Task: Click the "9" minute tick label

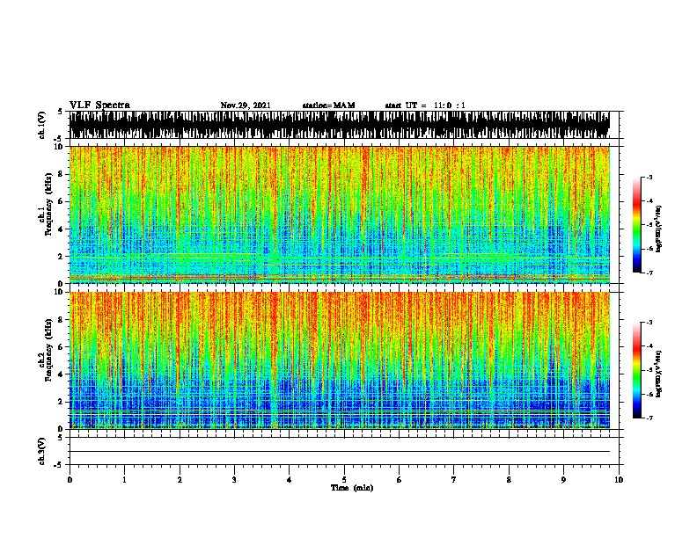Action: [563, 480]
